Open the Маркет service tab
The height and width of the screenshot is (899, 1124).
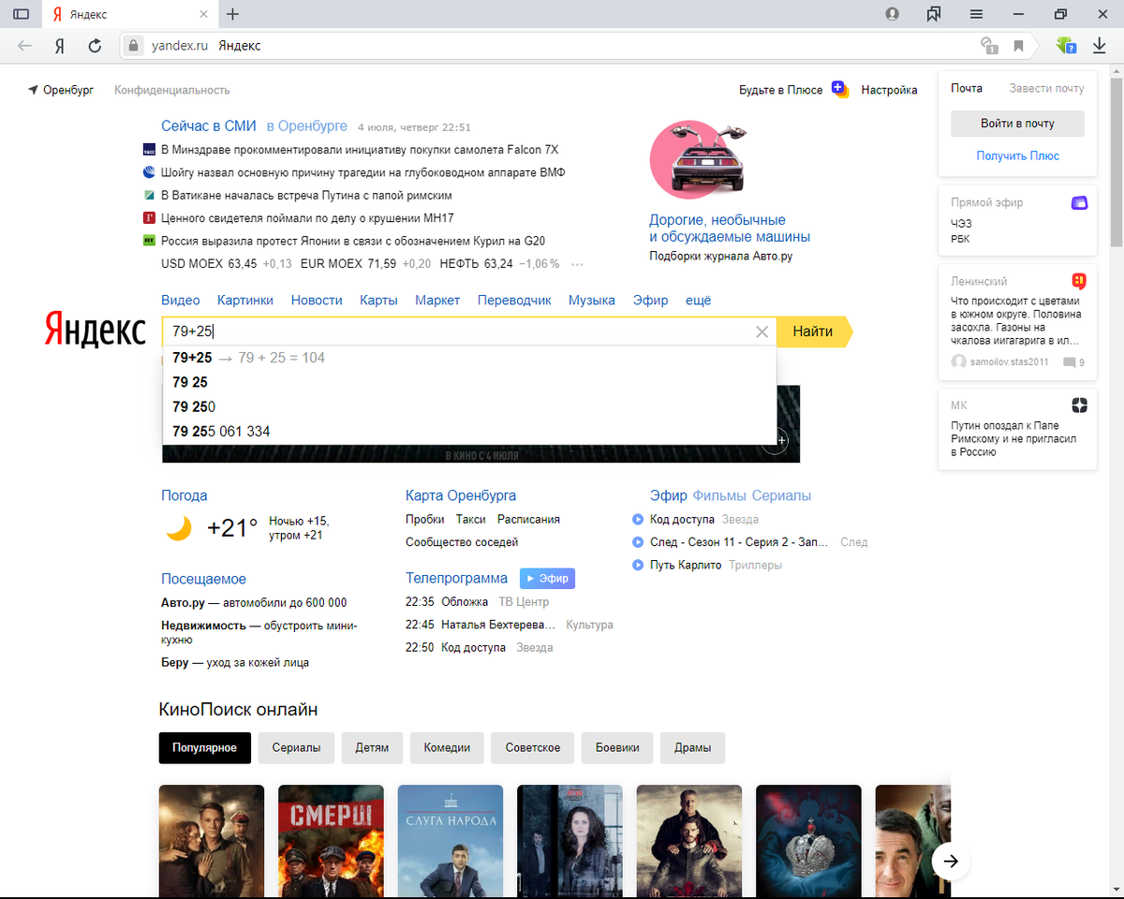pyautogui.click(x=438, y=300)
